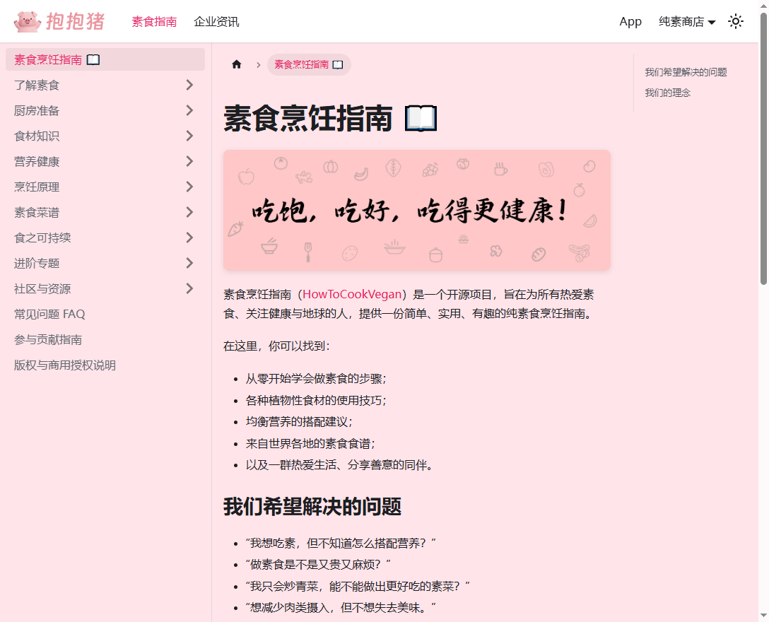Toggle the light/dark theme sun icon

click(x=736, y=21)
